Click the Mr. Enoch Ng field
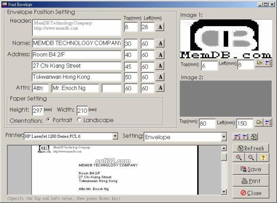This screenshot has width=277, height=203. [x=75, y=88]
